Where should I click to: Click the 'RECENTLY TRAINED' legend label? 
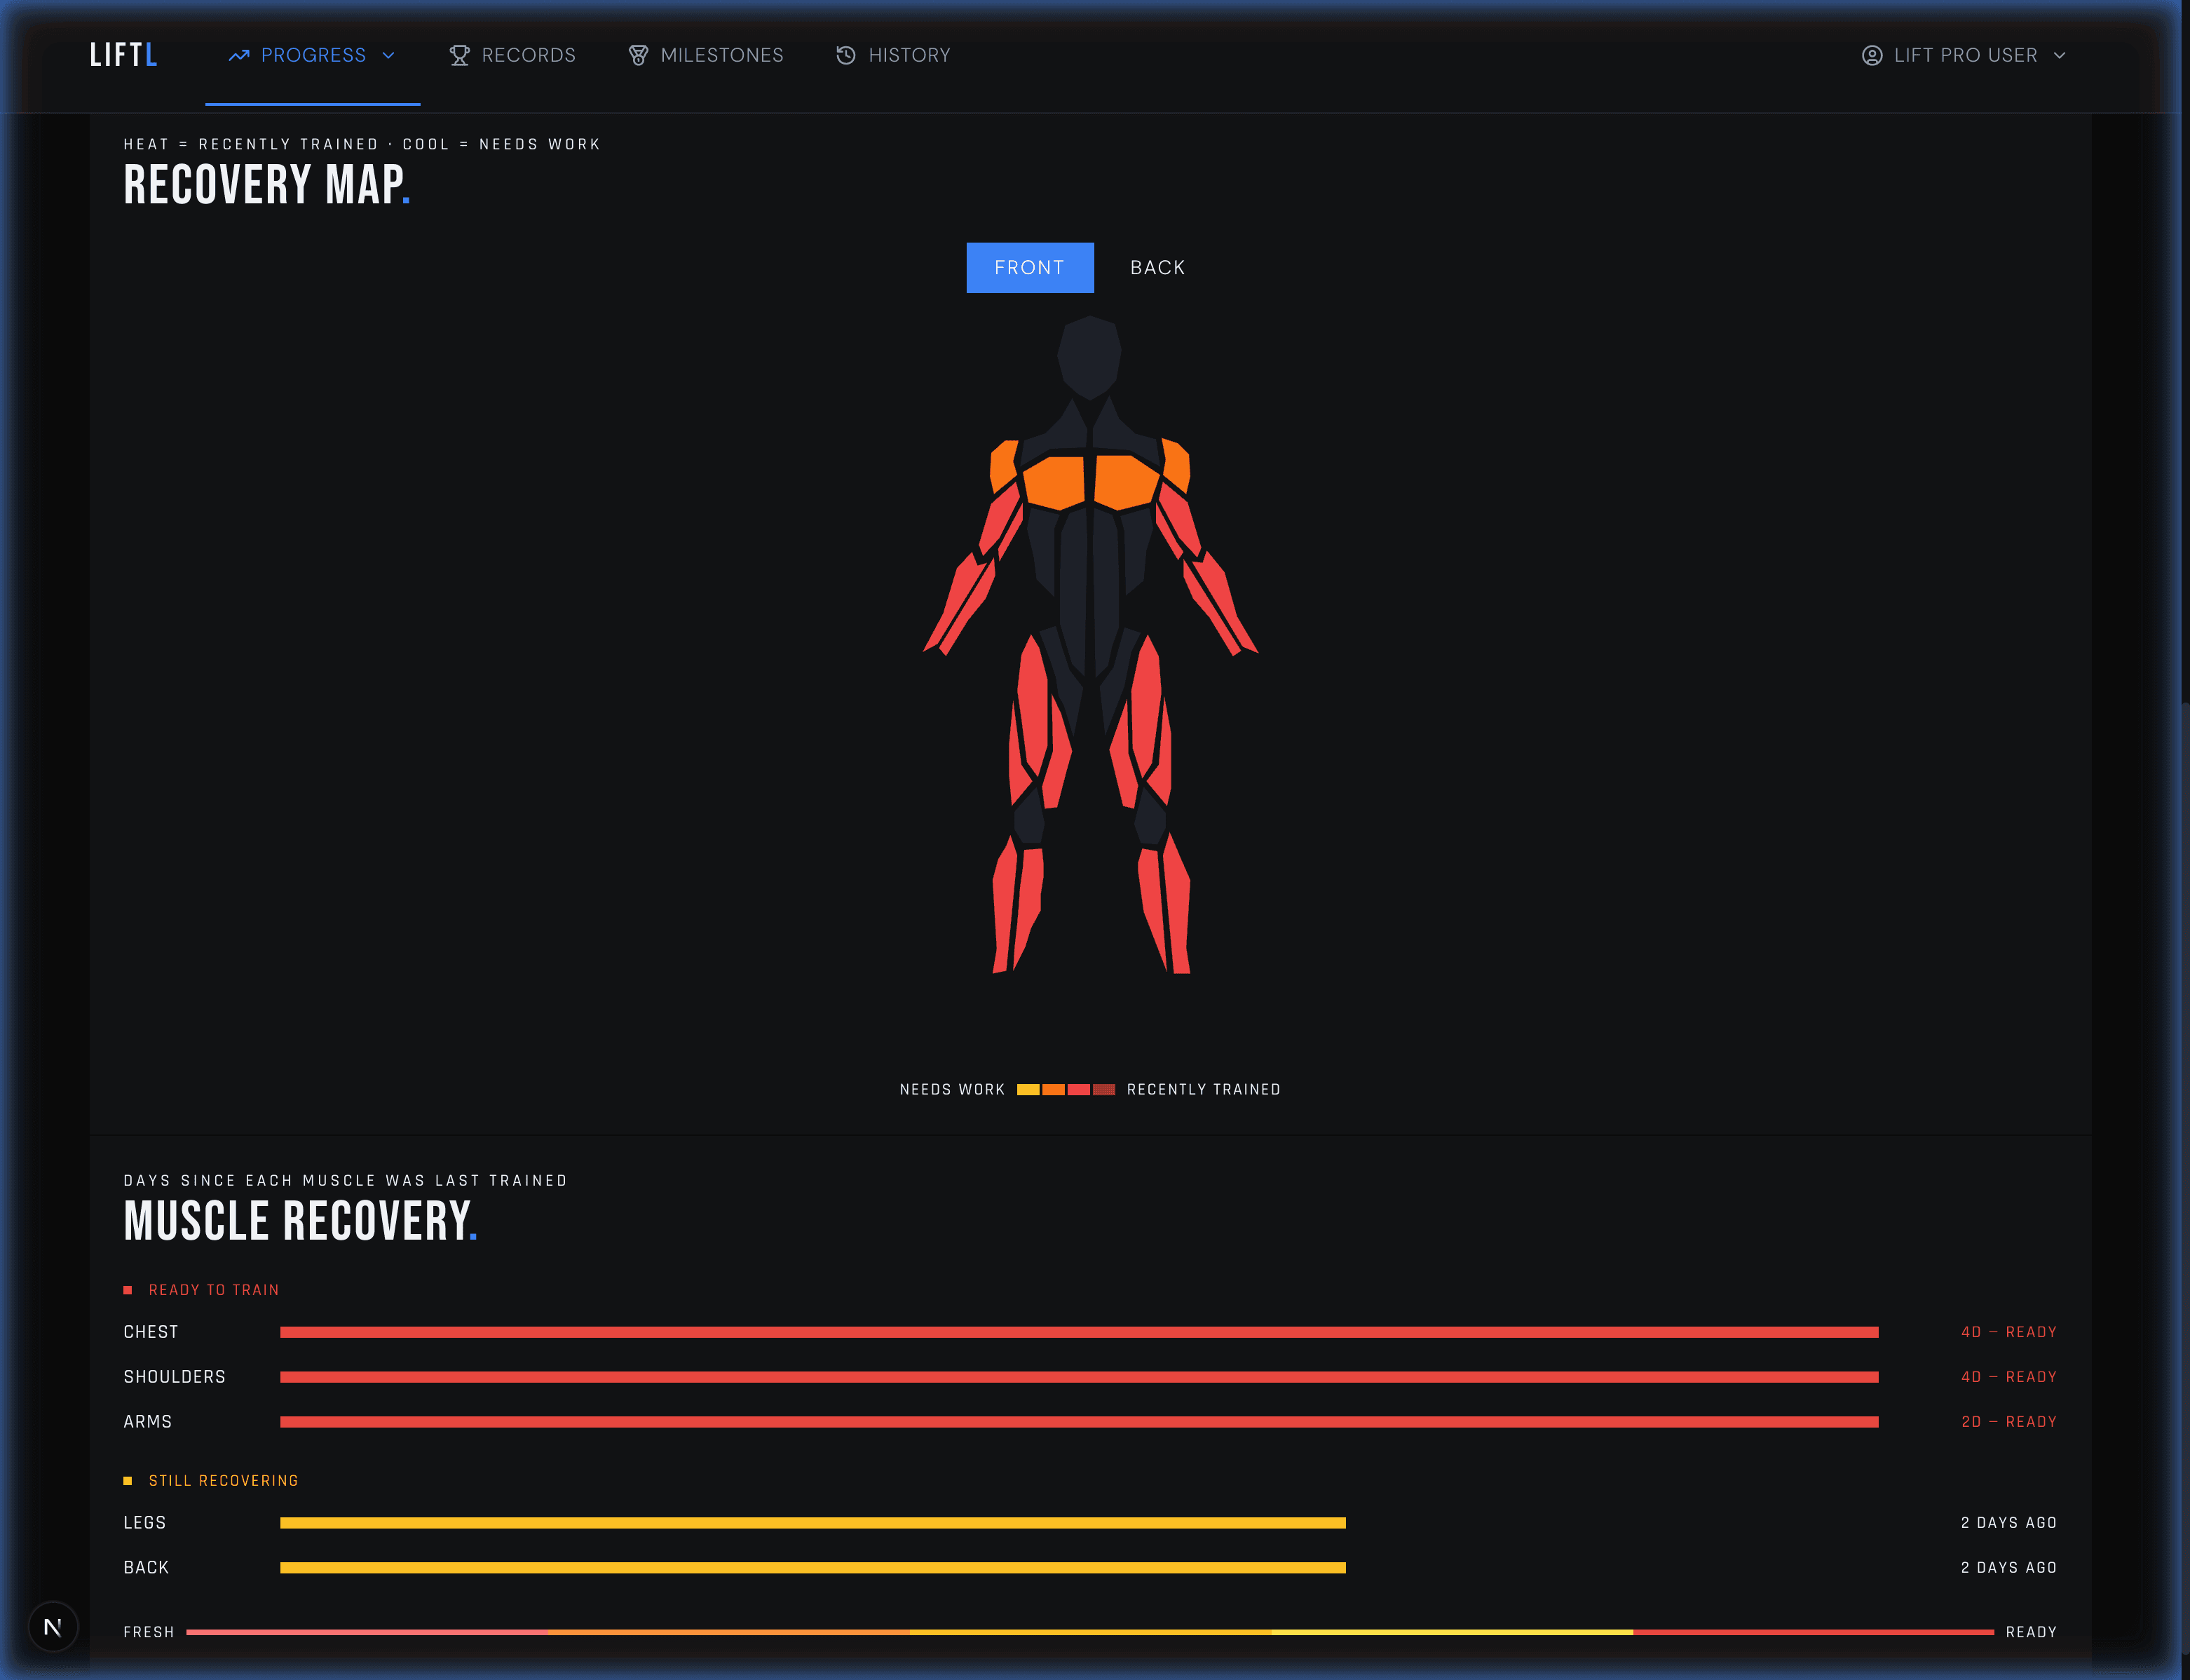coord(1204,1090)
